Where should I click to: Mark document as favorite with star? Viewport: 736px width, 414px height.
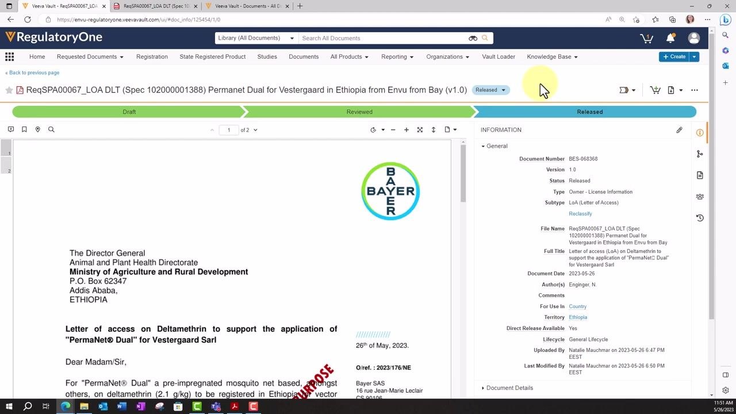[9, 90]
